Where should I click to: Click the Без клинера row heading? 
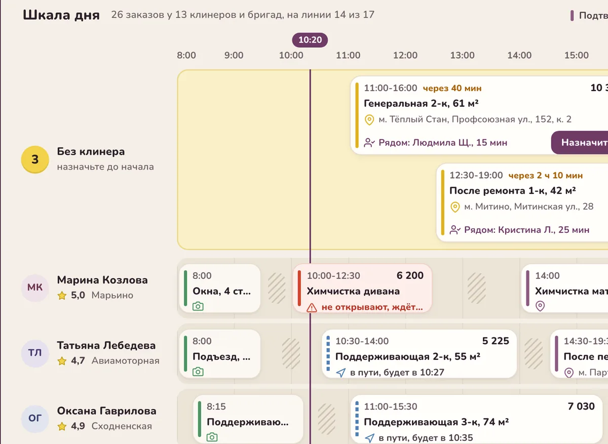91,152
